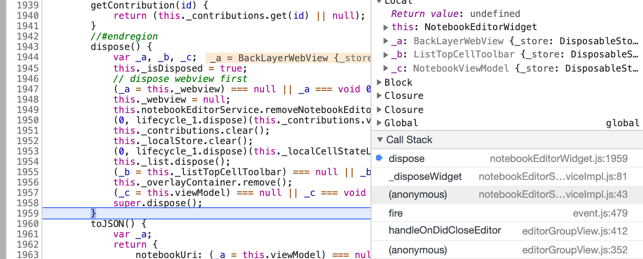Expand the 'this: NotebookEditorWidget' scope entry
Image resolution: width=643 pixels, height=259 pixels.
tap(386, 27)
